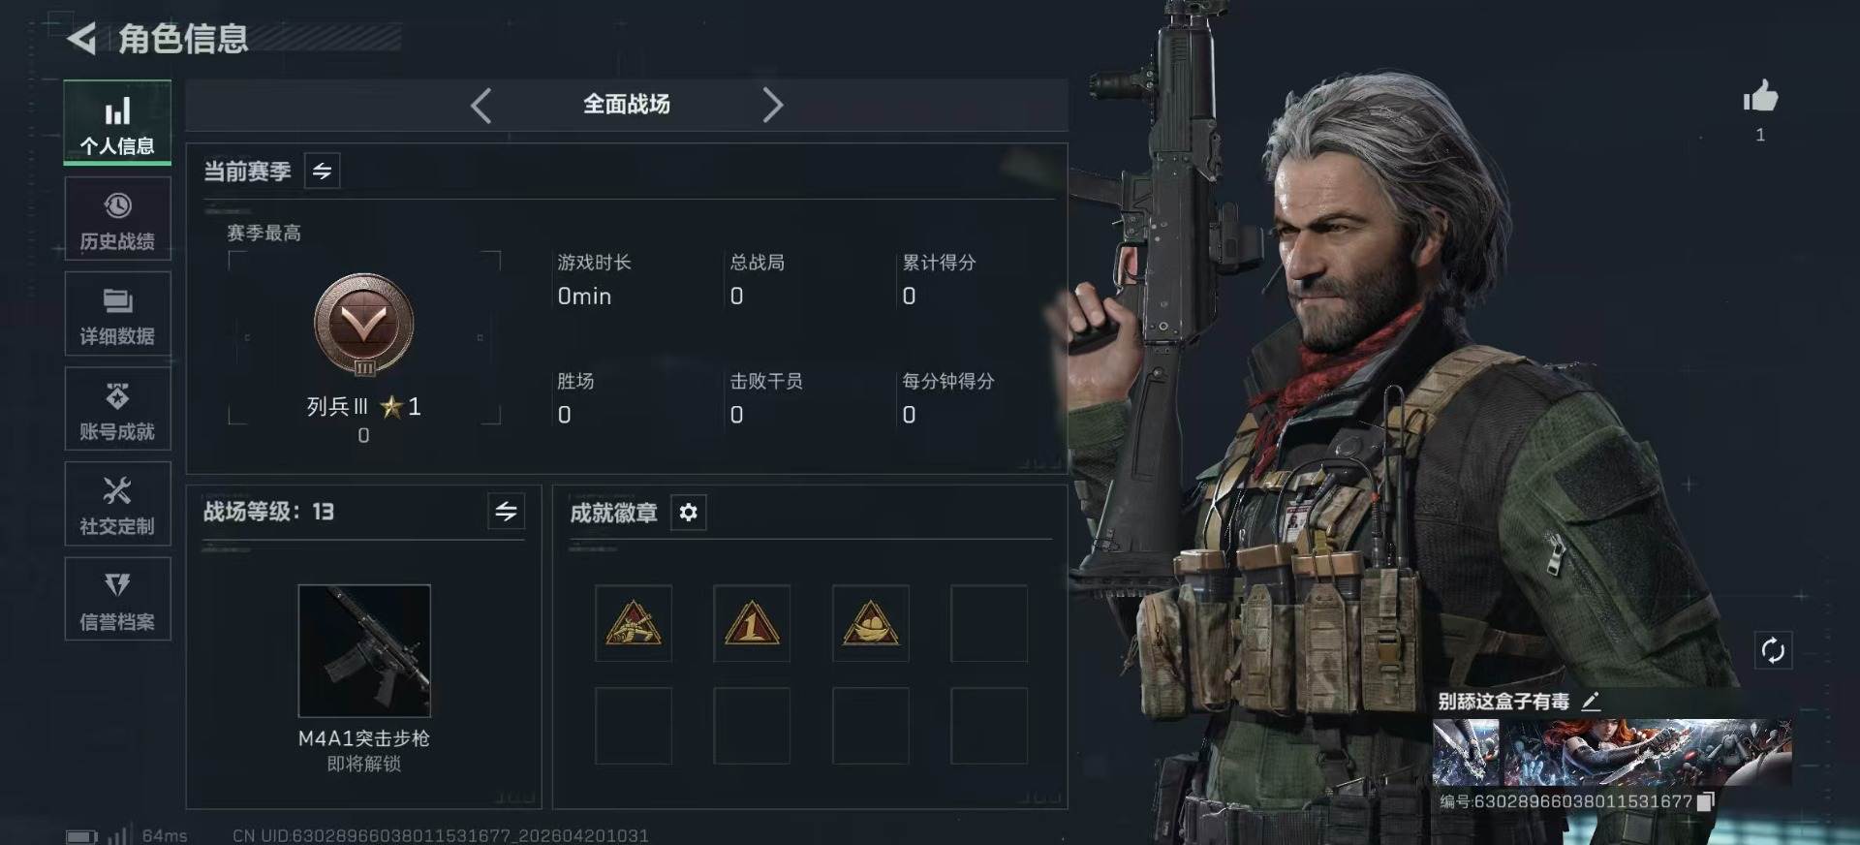Switch to the previous game mode arrow
Image resolution: width=1860 pixels, height=845 pixels.
pos(481,105)
